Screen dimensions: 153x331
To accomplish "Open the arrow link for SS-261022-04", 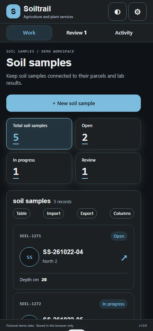I will point(124,258).
